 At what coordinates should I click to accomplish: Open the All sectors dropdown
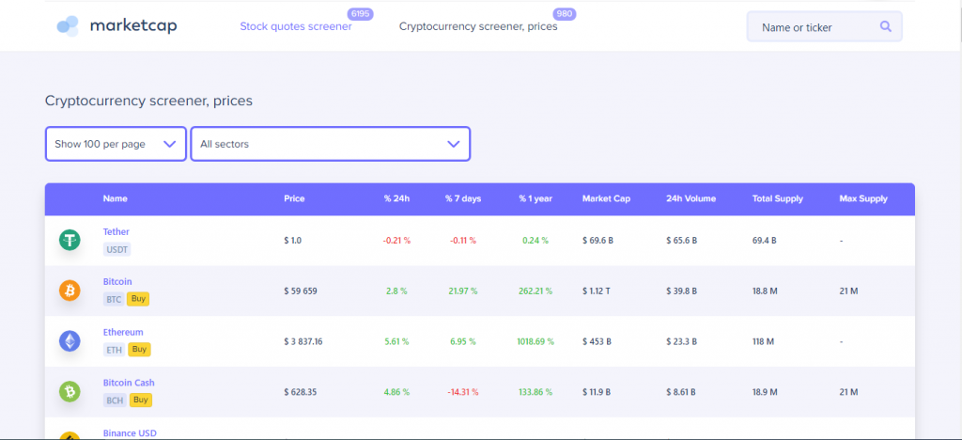point(330,144)
